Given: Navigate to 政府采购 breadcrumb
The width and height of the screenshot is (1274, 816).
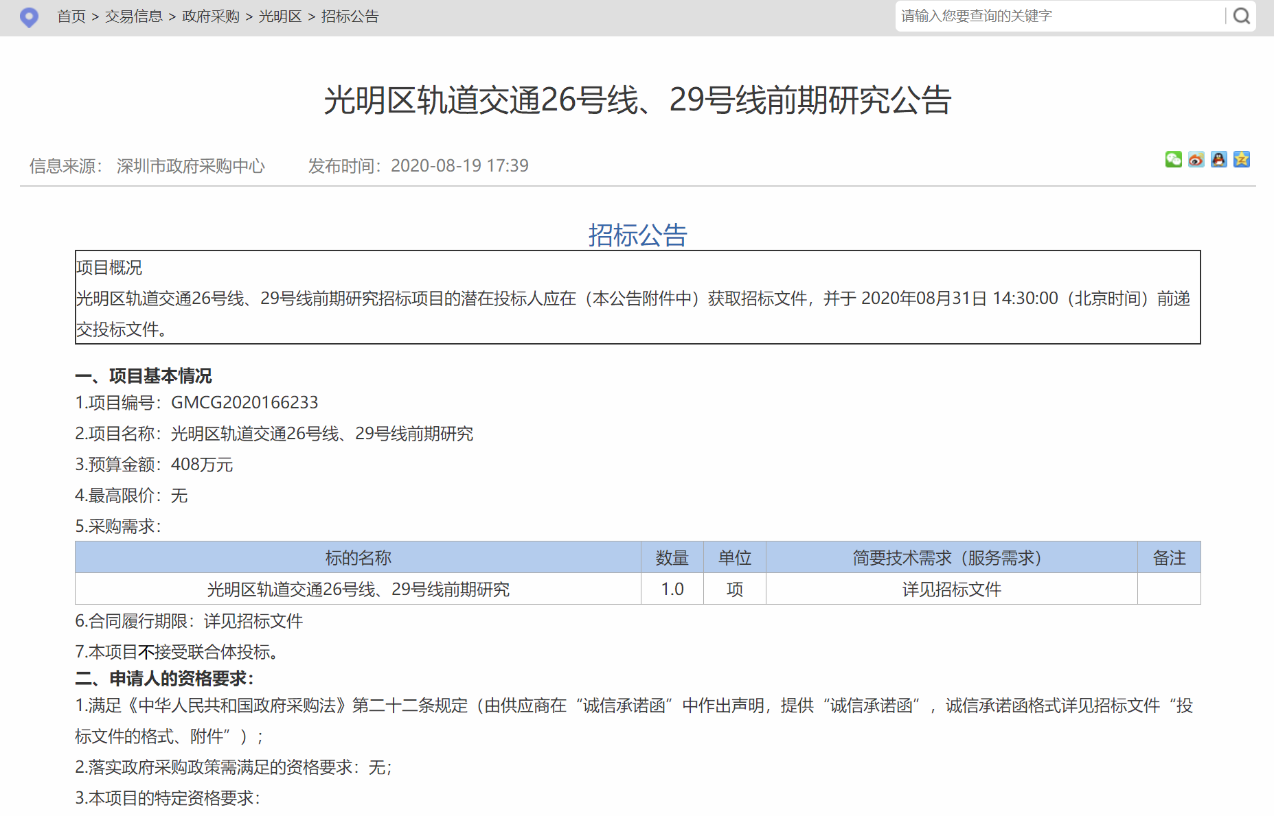Looking at the screenshot, I should click(x=210, y=16).
